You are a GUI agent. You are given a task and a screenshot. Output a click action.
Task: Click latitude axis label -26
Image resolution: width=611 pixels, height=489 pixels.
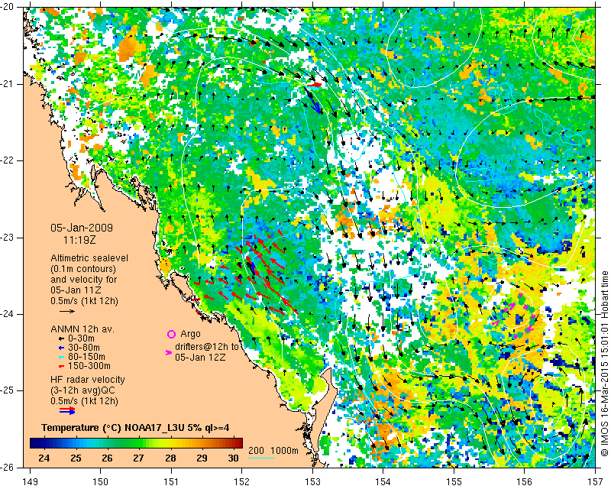[x=8, y=467]
